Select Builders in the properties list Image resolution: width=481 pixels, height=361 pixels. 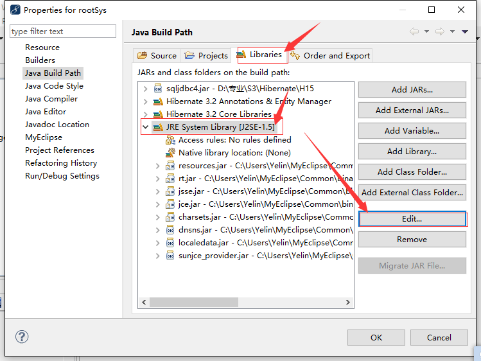click(40, 60)
